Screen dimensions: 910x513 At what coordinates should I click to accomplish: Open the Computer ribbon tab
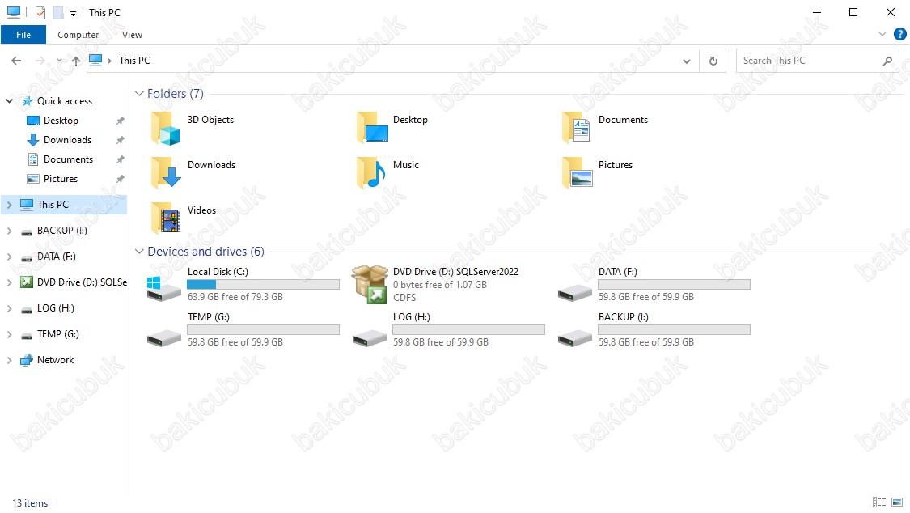78,35
